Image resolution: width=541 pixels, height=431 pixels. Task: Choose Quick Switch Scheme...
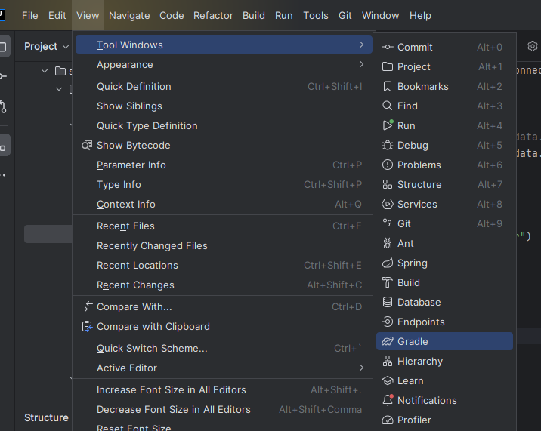(x=224, y=348)
